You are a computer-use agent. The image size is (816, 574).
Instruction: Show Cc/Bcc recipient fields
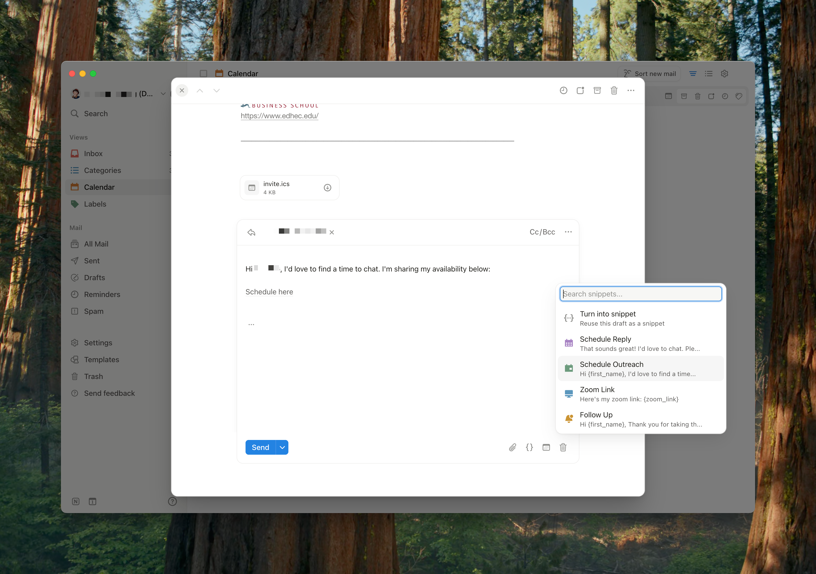click(x=542, y=232)
